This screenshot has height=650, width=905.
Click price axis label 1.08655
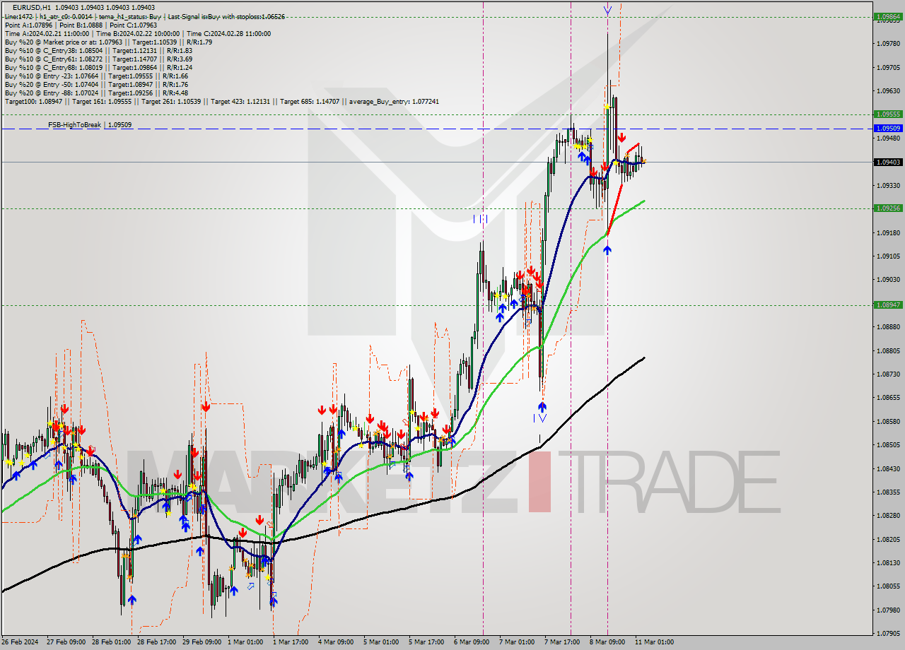pos(887,398)
